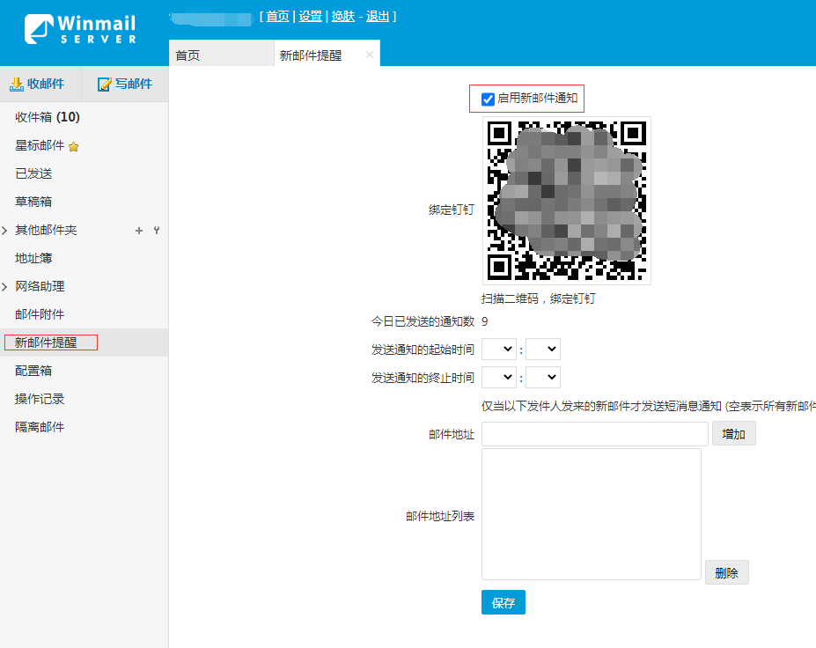Click the 换肤 header link

point(343,17)
